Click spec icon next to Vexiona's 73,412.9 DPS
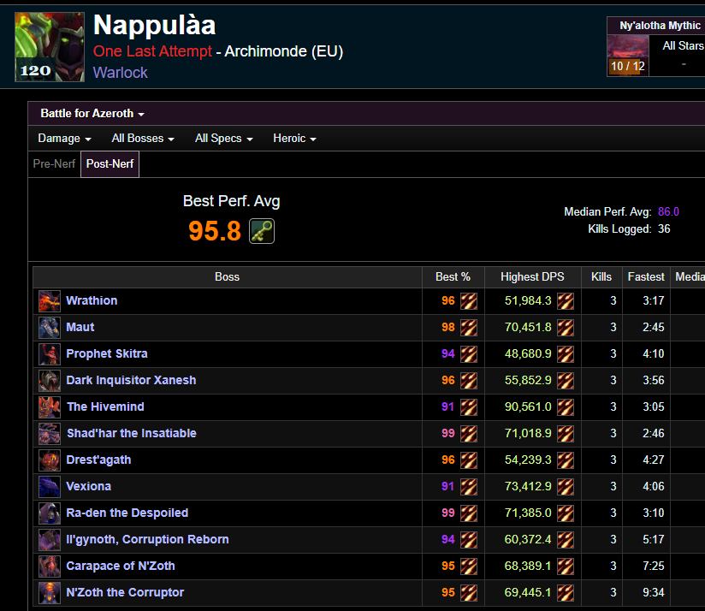 tap(566, 486)
